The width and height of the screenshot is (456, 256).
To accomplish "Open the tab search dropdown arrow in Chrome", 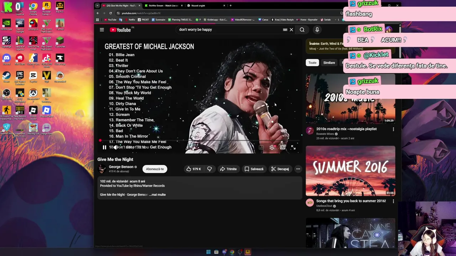I will click(x=97, y=6).
